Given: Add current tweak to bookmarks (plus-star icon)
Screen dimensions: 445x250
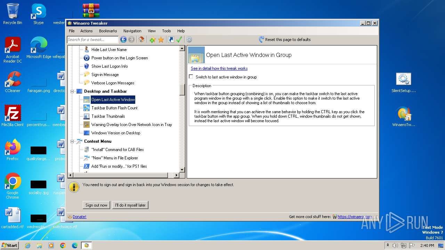Looking at the screenshot, I should pos(152,40).
